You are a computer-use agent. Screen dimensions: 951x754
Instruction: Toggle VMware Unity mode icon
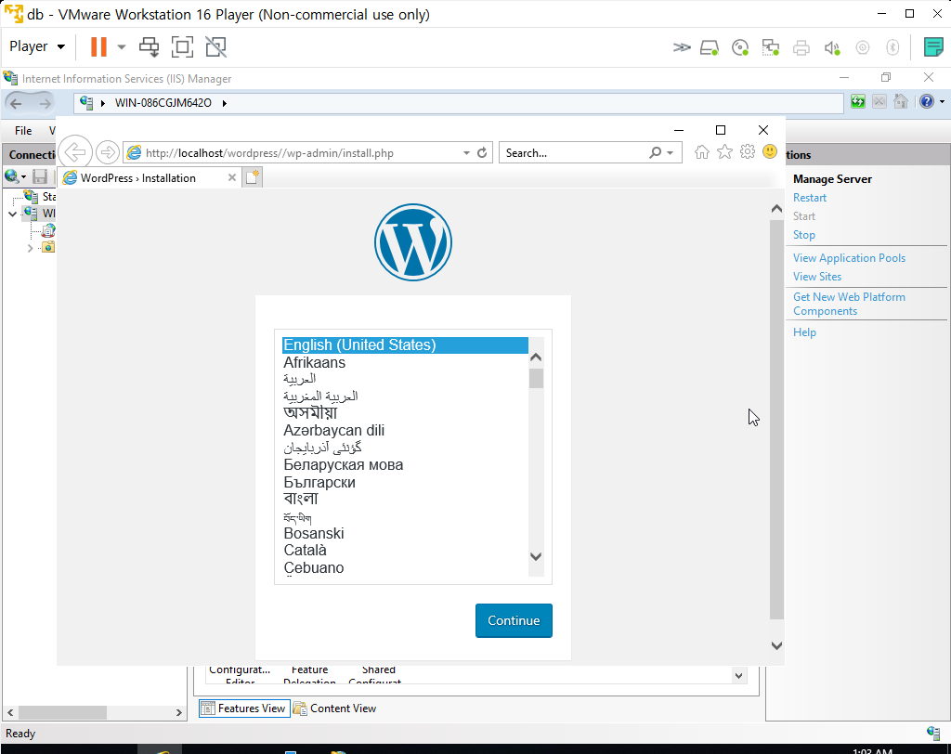coord(215,46)
